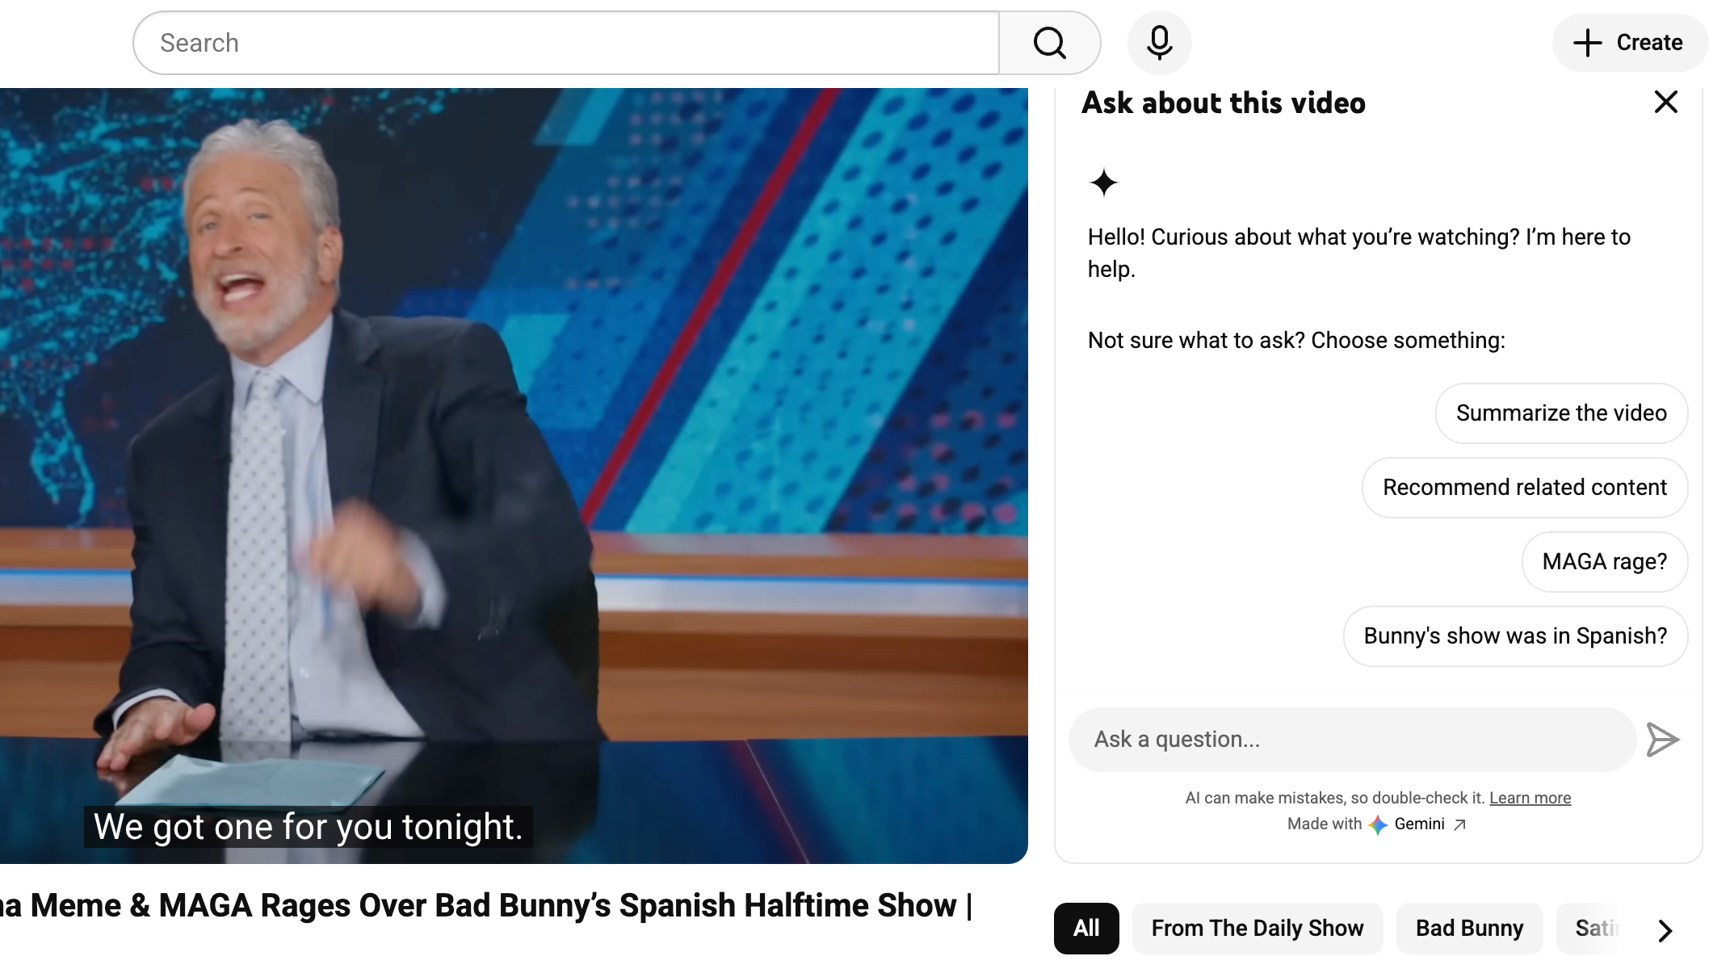Click the send question arrow icon
Viewport: 1730px width, 973px height.
pos(1664,739)
